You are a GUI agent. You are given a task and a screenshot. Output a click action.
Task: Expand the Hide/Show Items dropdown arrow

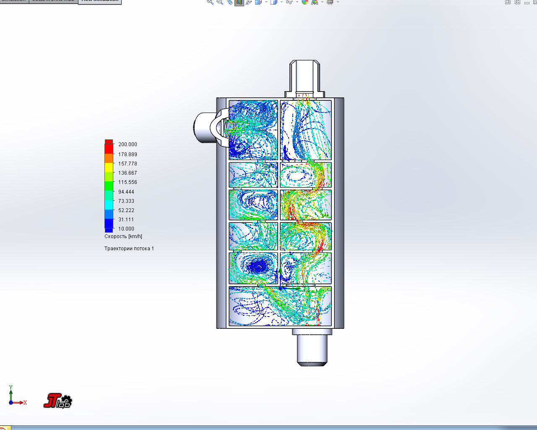click(297, 2)
